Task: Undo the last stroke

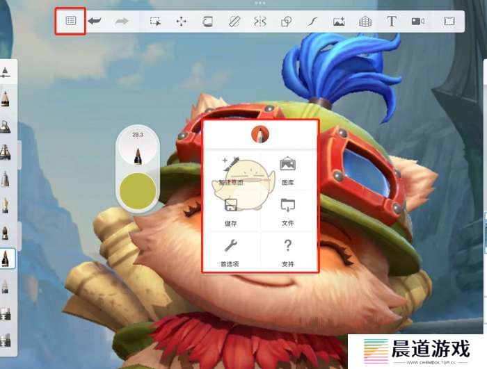Action: click(x=95, y=21)
